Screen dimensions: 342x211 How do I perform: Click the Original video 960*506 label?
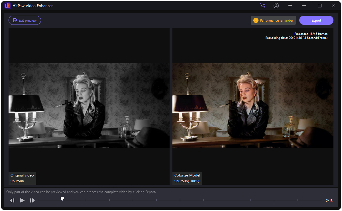point(22,178)
